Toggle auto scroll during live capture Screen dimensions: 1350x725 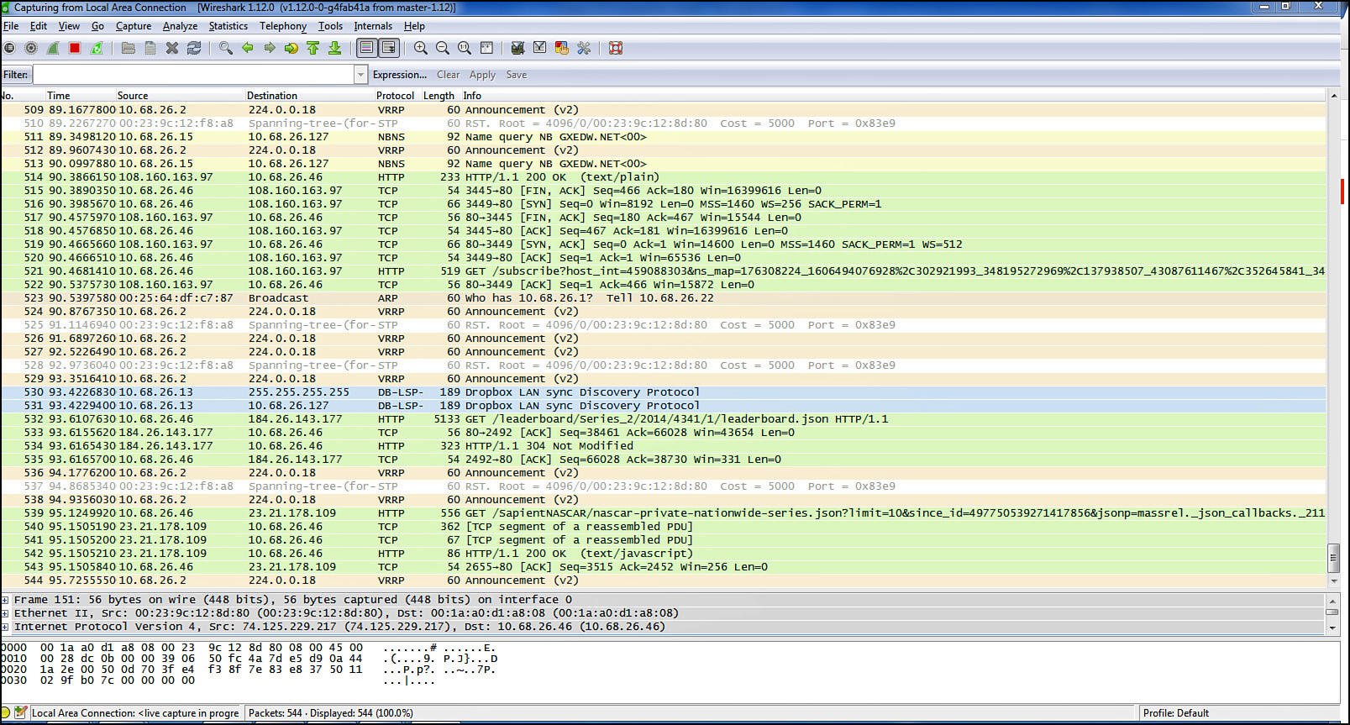click(x=389, y=48)
